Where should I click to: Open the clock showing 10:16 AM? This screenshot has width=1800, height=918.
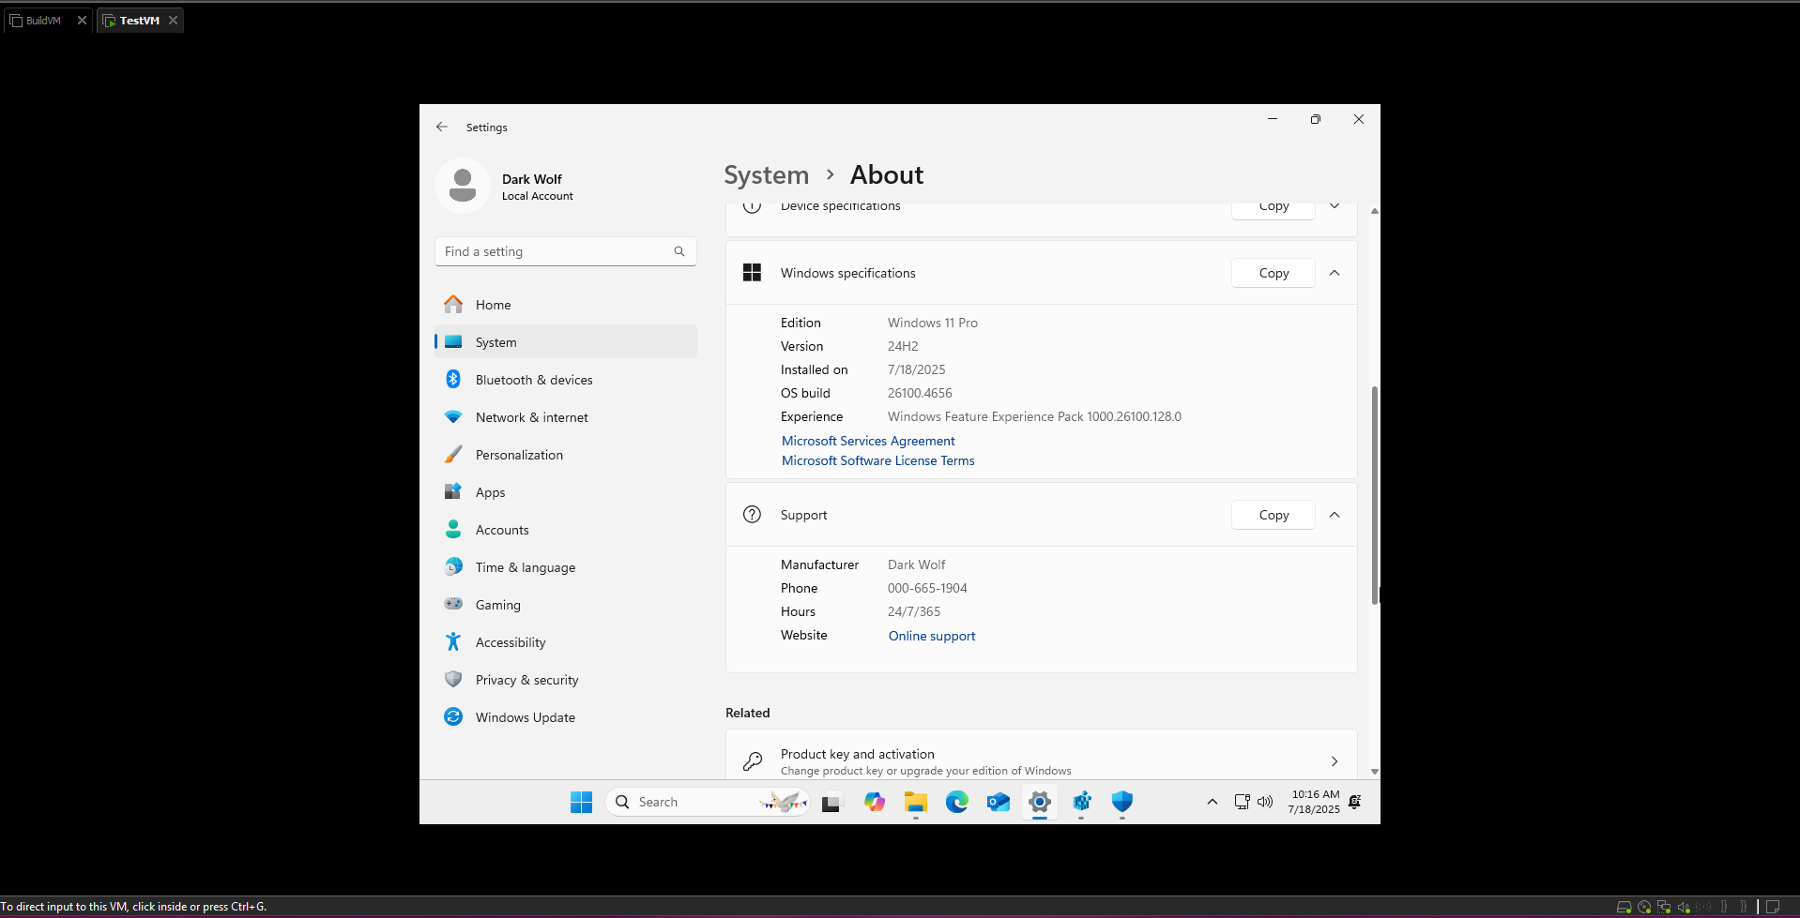pos(1314,802)
